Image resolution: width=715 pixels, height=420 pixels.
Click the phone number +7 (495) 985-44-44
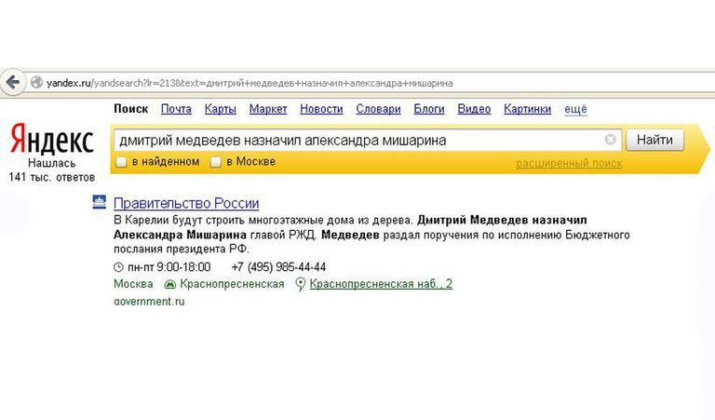(278, 267)
